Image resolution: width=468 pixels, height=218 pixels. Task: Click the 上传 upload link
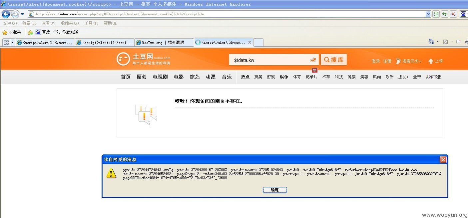pos(435,61)
